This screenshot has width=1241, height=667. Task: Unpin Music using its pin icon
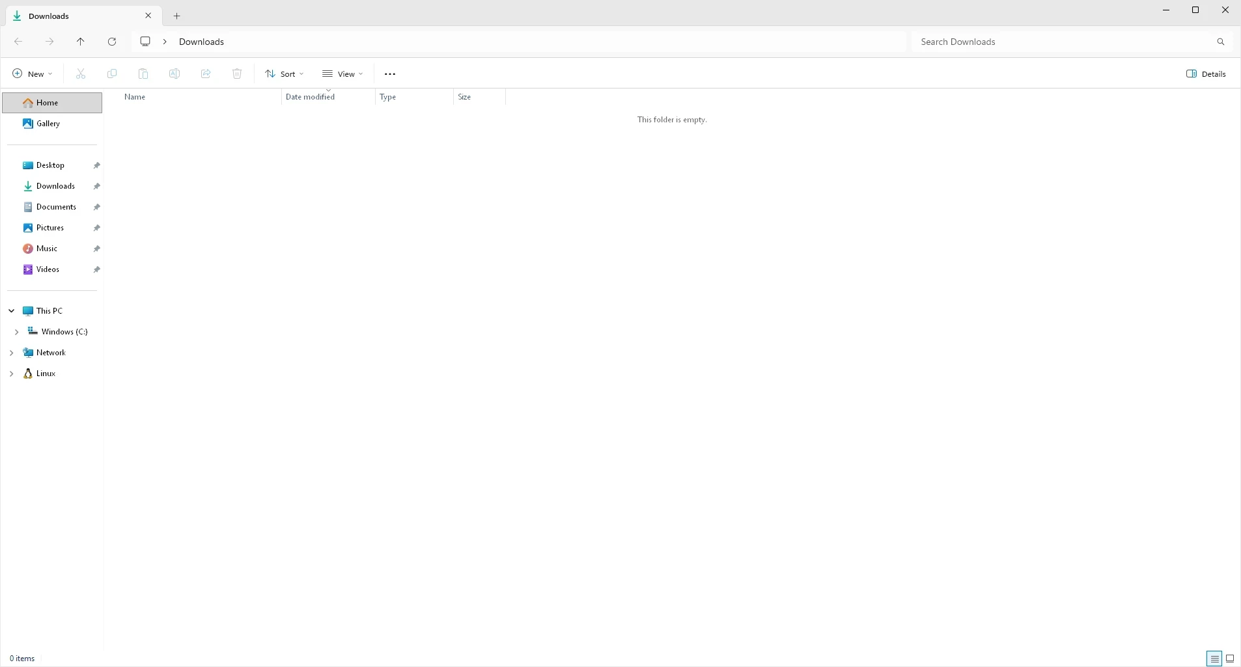[97, 249]
